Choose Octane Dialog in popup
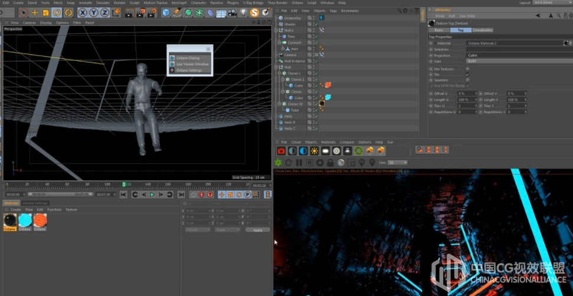This screenshot has width=573, height=296. (x=188, y=58)
